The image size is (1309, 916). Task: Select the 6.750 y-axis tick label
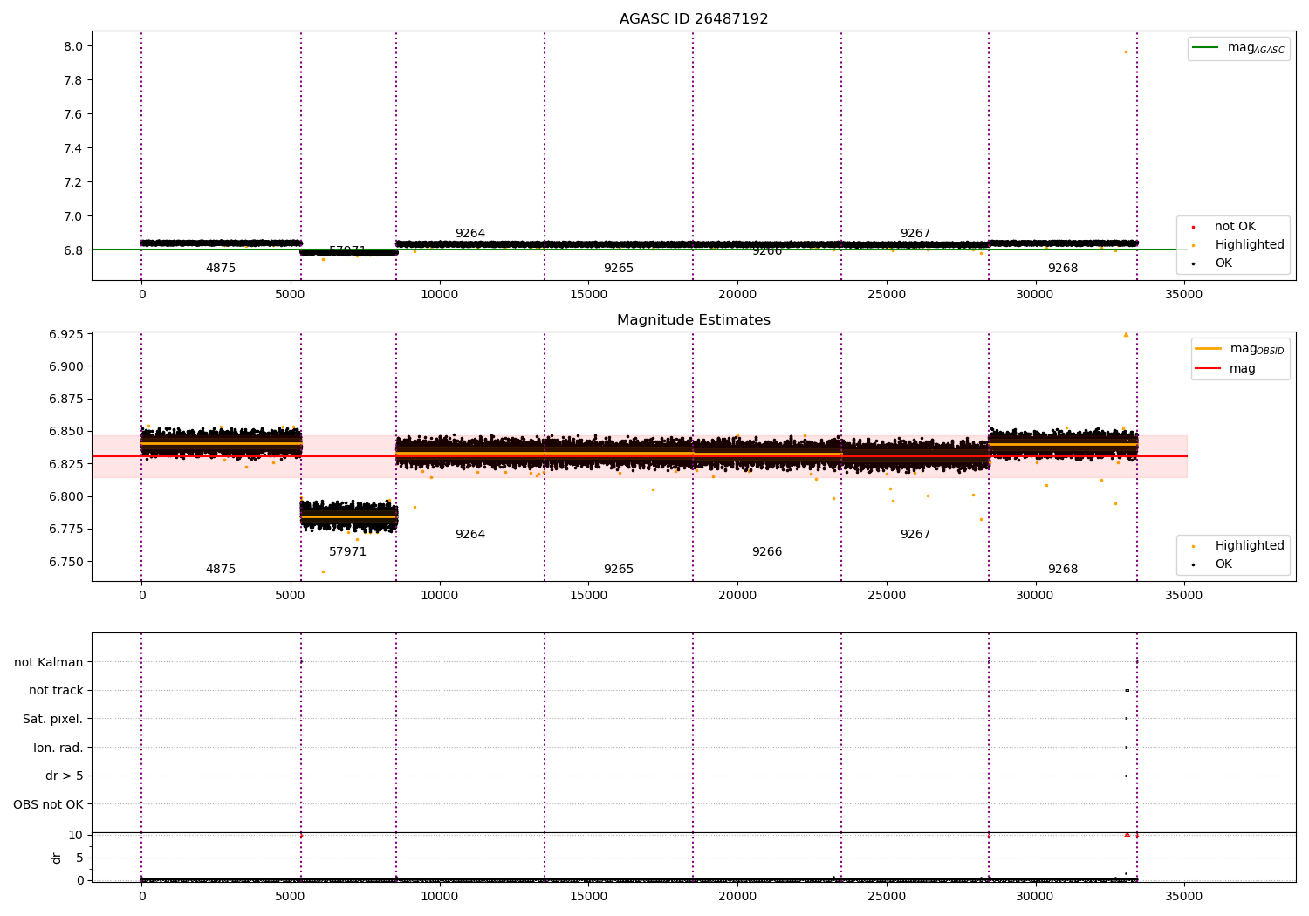point(65,562)
